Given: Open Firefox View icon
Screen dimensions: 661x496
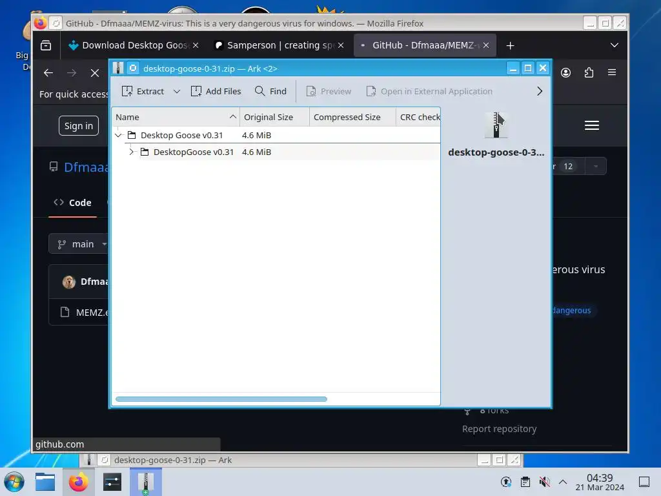Looking at the screenshot, I should point(46,45).
